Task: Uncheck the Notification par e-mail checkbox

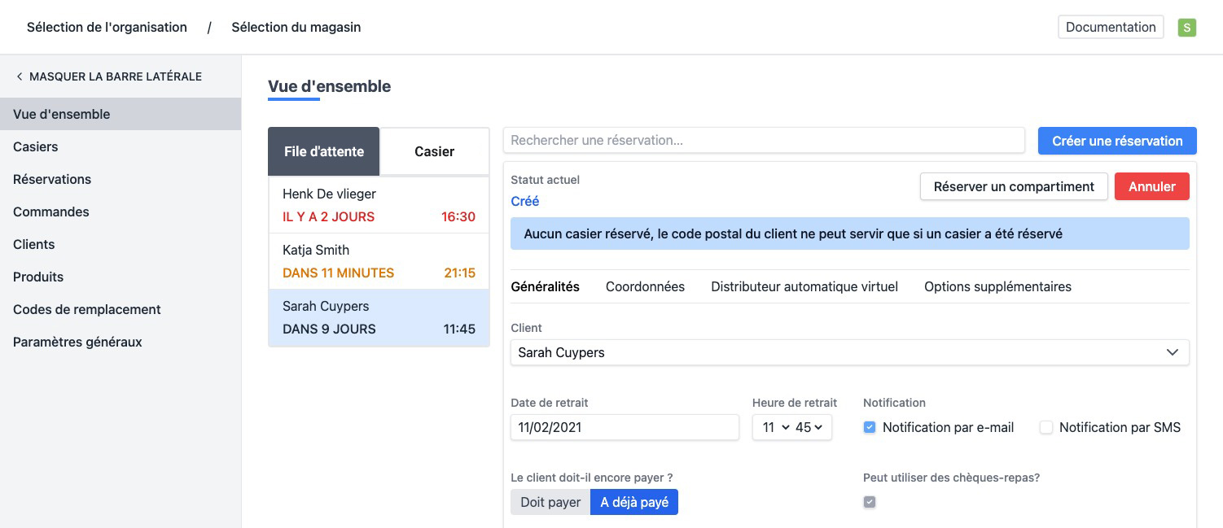Action: coord(870,427)
